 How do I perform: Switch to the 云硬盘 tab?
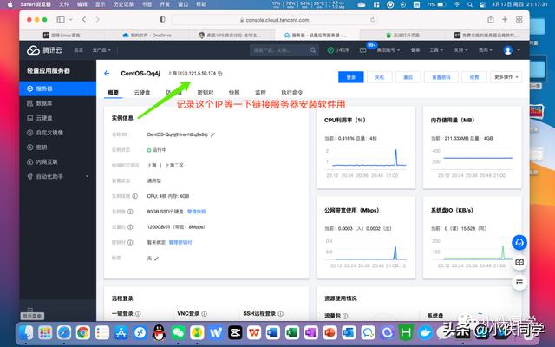coord(142,93)
